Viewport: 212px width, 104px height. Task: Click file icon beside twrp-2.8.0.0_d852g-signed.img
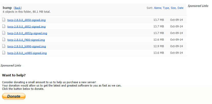click(x=4, y=33)
